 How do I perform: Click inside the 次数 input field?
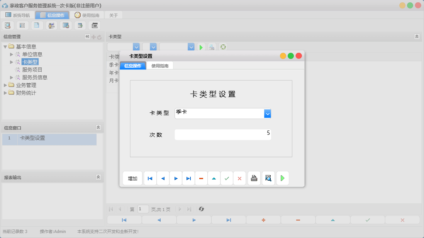click(x=223, y=134)
